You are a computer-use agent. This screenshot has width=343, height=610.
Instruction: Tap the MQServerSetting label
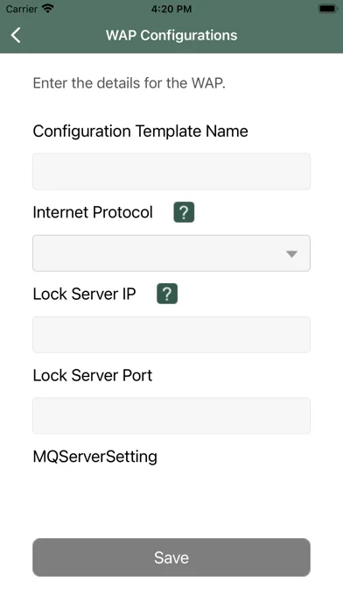(x=95, y=457)
